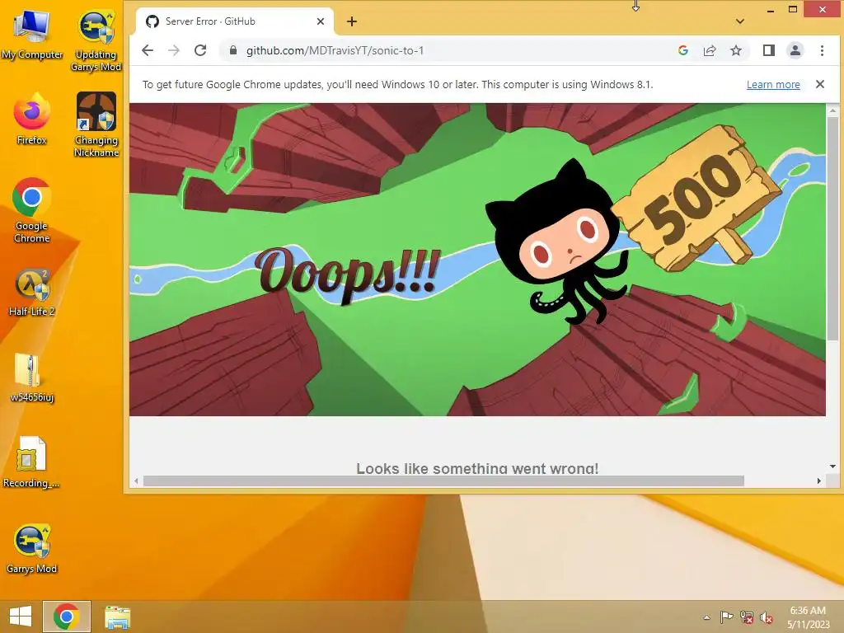Reload the GitHub error page
The image size is (844, 633).
(200, 50)
